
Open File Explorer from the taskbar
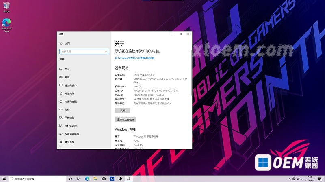(x=95, y=179)
